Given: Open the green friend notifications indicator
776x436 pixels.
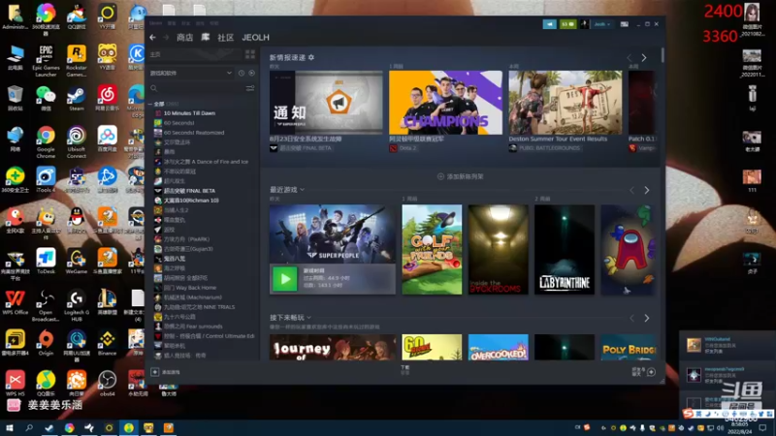Looking at the screenshot, I should (x=567, y=23).
